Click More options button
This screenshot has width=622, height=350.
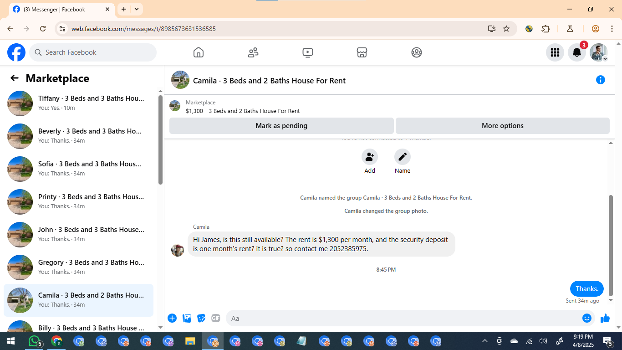[x=503, y=126]
